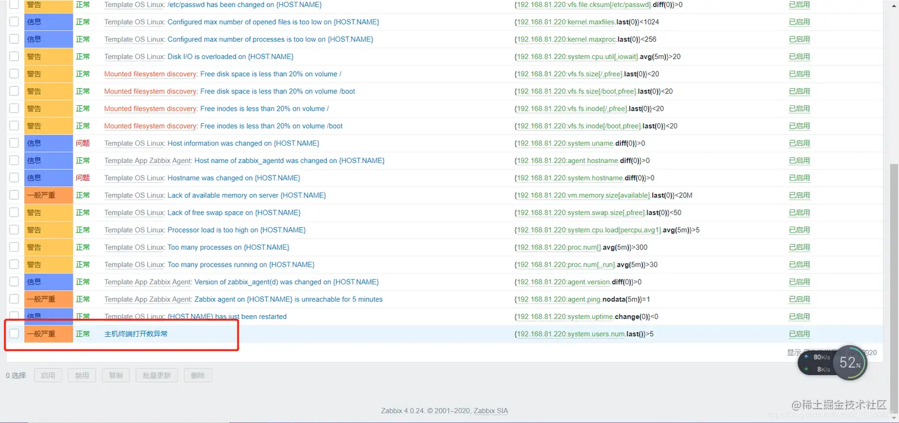Open Free disk space on volume /boot trigger

coord(278,91)
